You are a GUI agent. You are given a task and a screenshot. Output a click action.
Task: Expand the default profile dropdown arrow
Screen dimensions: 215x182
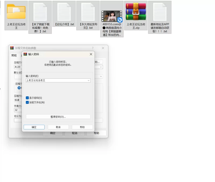[101, 77]
